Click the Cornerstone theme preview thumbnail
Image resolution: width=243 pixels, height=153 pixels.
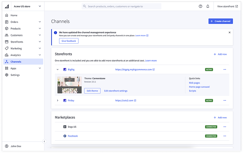point(69,85)
